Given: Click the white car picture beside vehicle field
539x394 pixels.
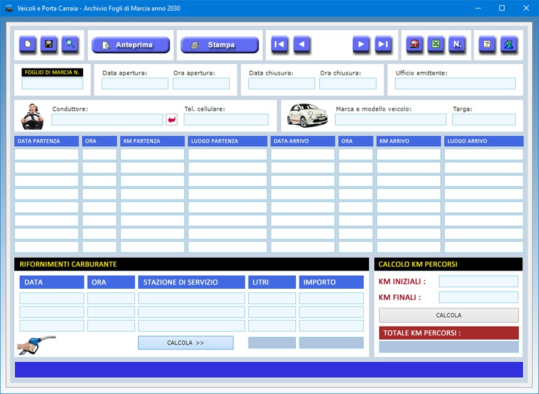Looking at the screenshot, I should [307, 116].
